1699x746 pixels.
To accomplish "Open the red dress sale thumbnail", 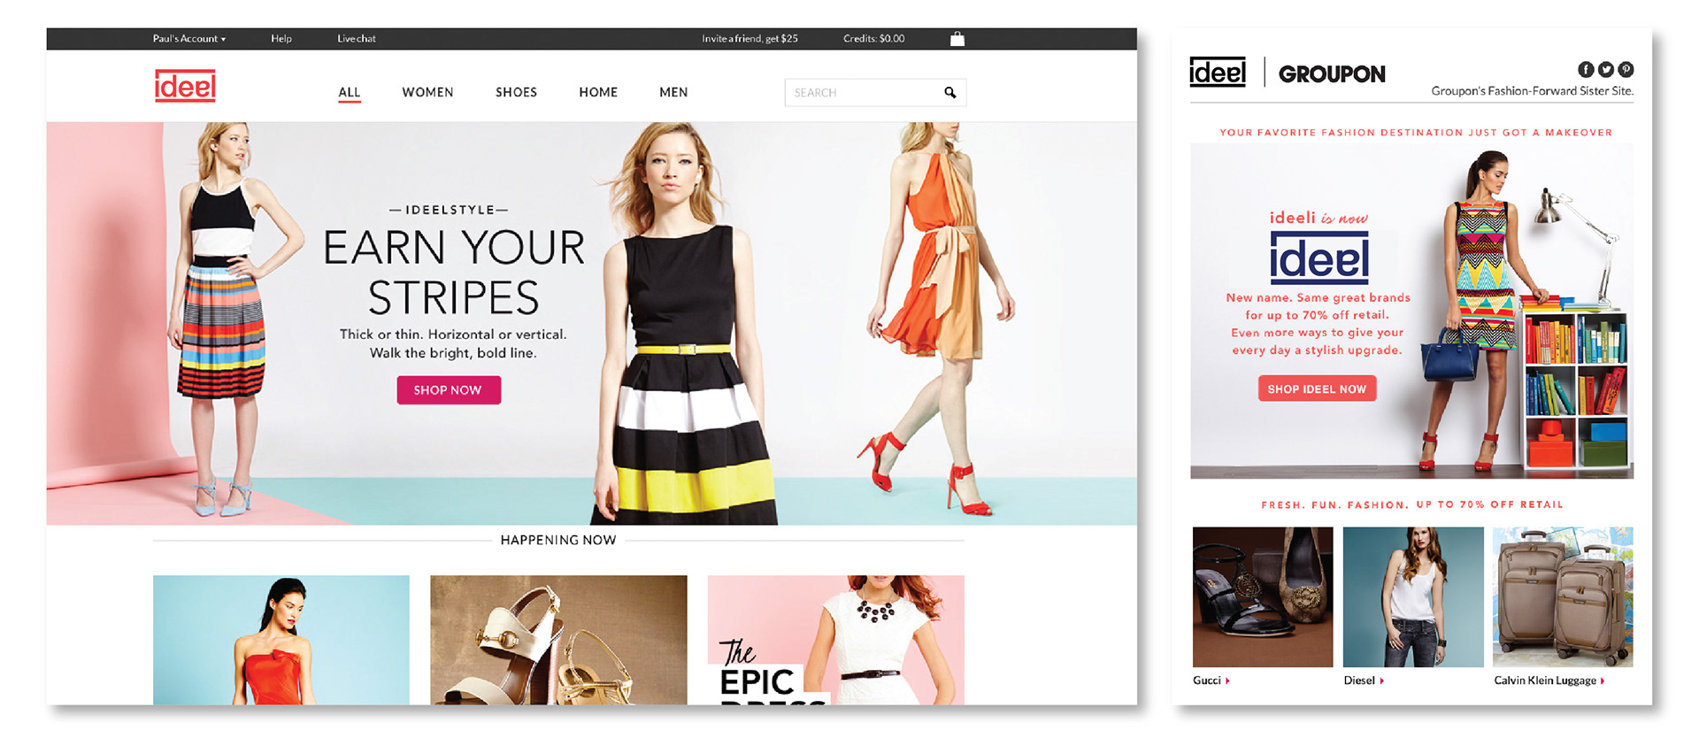I will point(281,640).
